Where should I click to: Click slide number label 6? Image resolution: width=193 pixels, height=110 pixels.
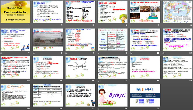[191, 25]
